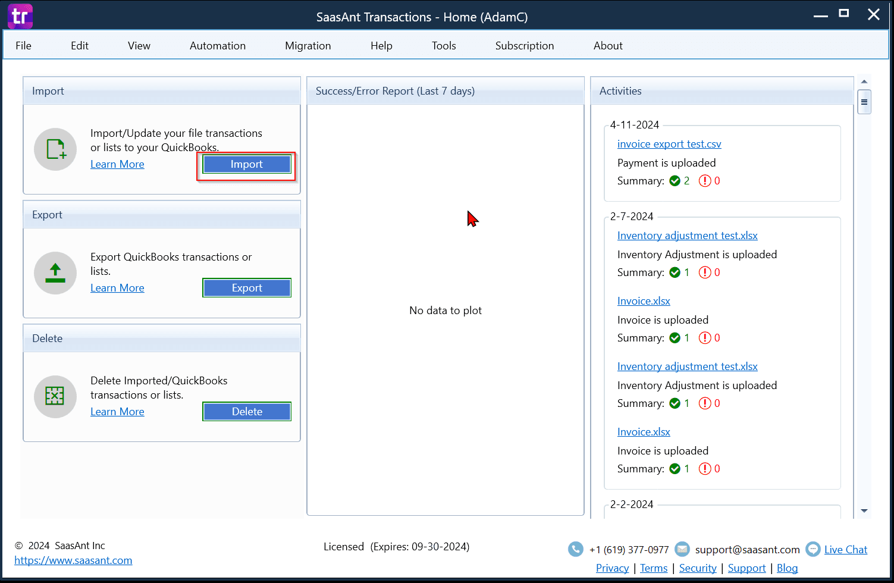This screenshot has height=583, width=894.
Task: Click the scrollbar down arrow
Action: 864,511
